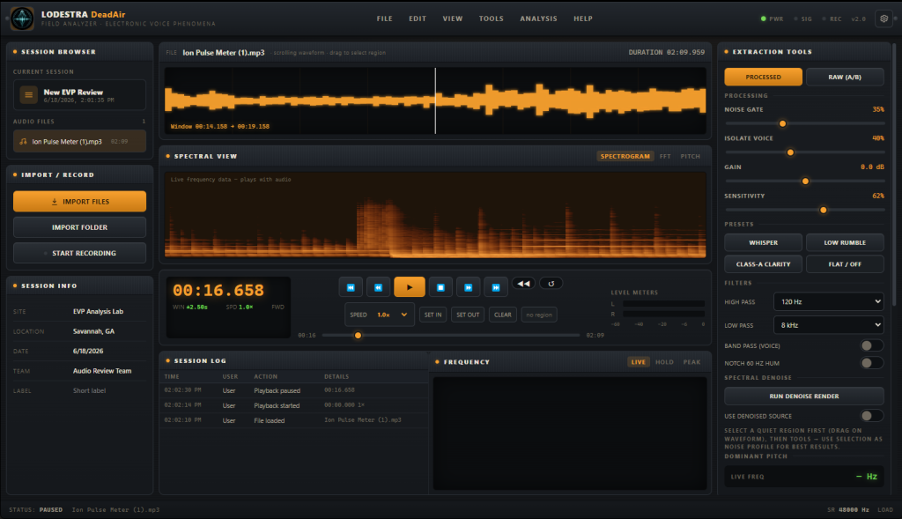Click the fast-forward step button
902x519 pixels.
(469, 287)
